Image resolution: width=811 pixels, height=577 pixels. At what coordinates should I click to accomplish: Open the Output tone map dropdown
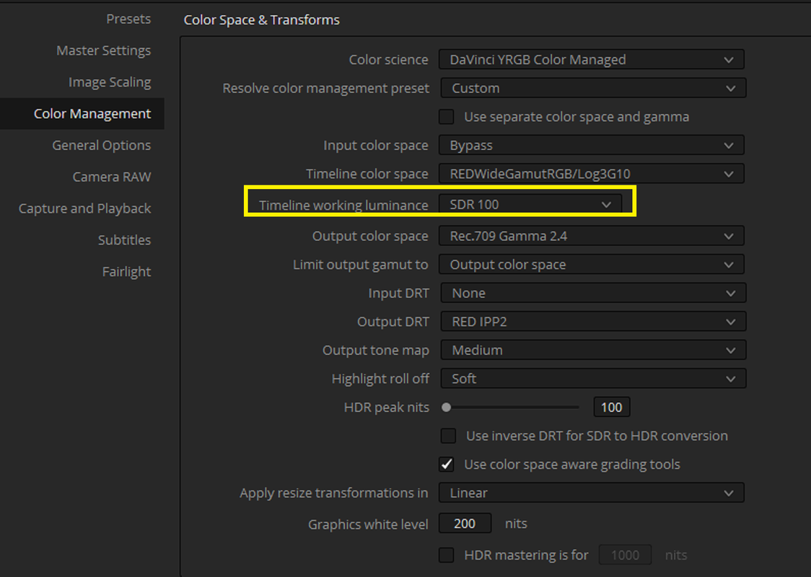pyautogui.click(x=593, y=350)
